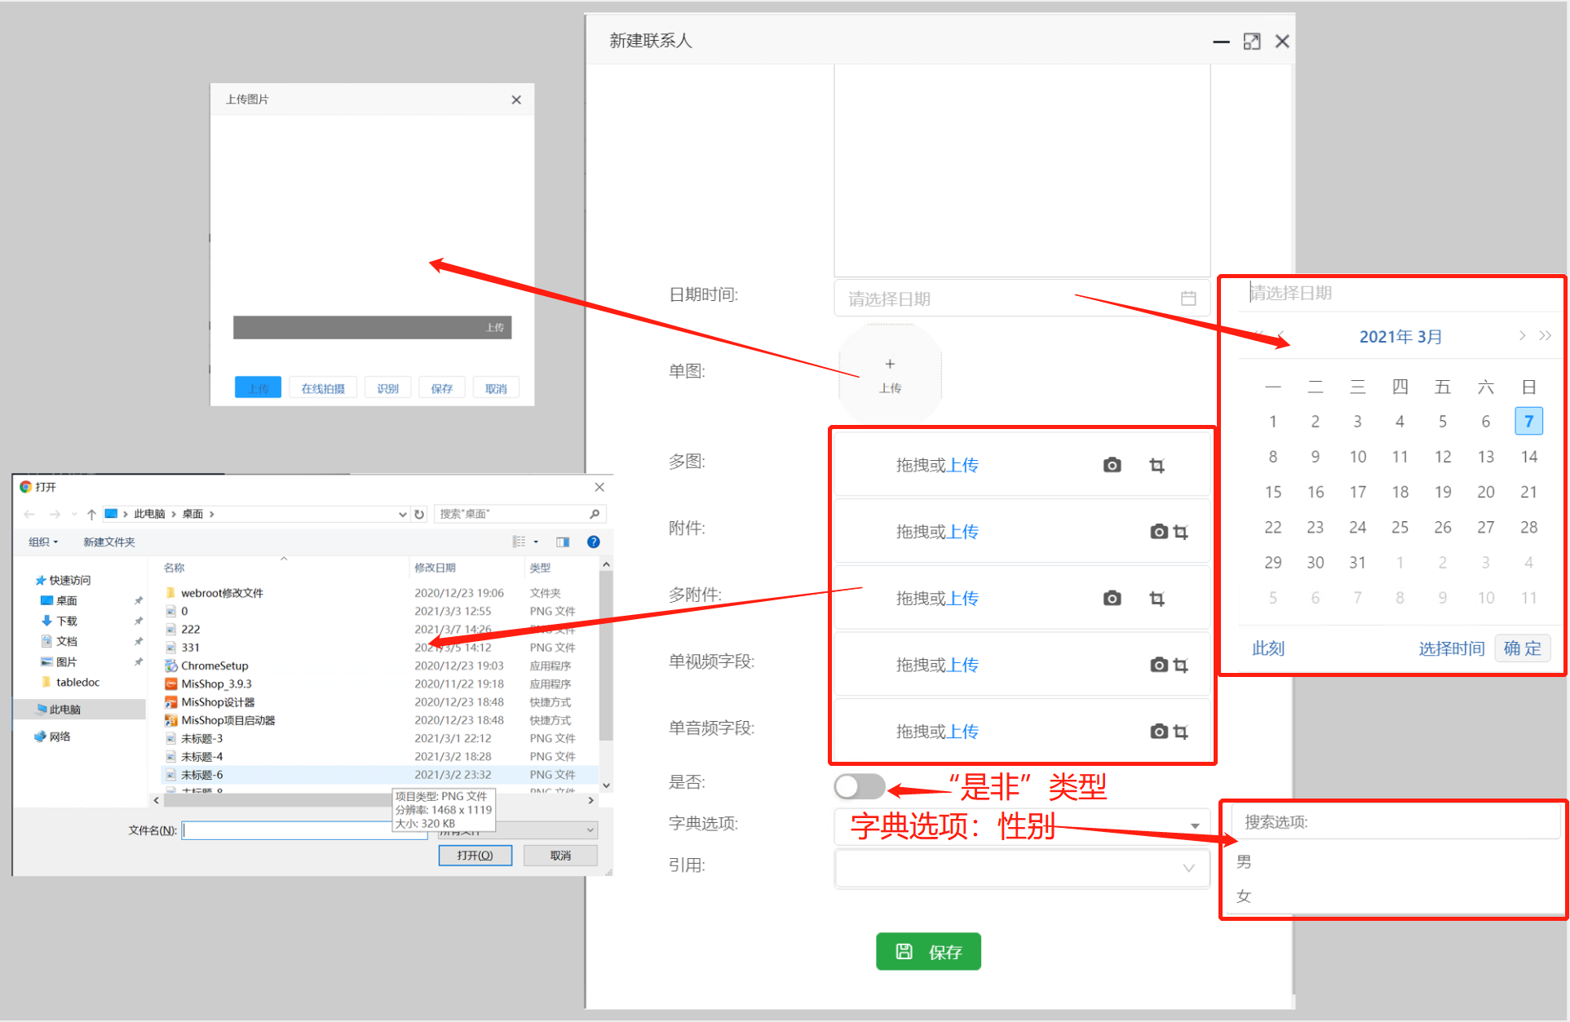Viewport: 1570px width, 1022px height.
Task: Click the refresh icon in file dialog
Action: [x=419, y=514]
